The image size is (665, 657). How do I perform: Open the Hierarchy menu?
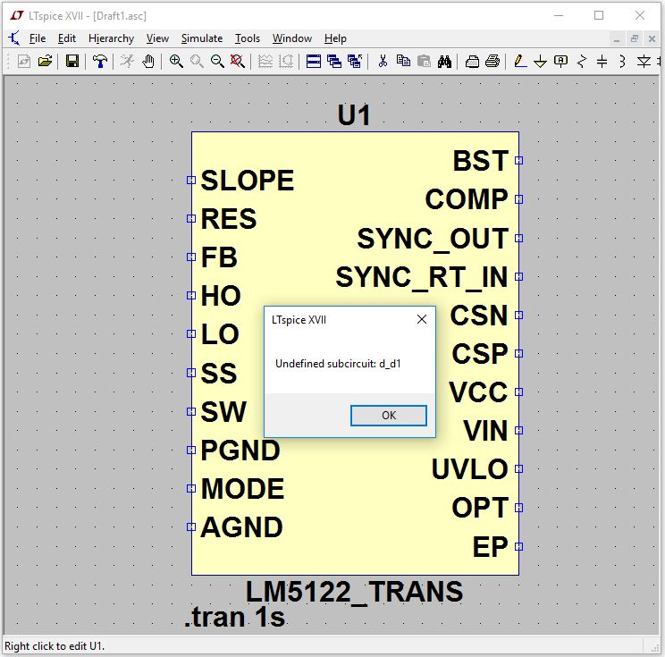point(111,38)
